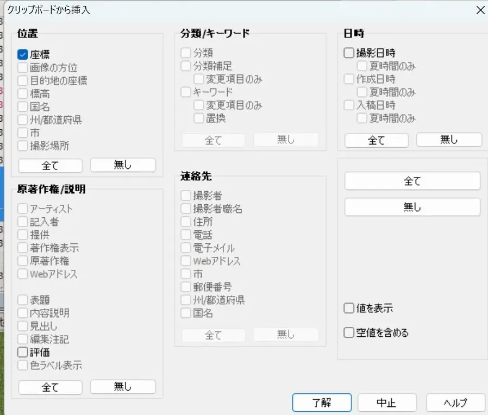Screen dimensions: 488x415
Task: Cancel with the 中止 button
Action: coord(387,403)
